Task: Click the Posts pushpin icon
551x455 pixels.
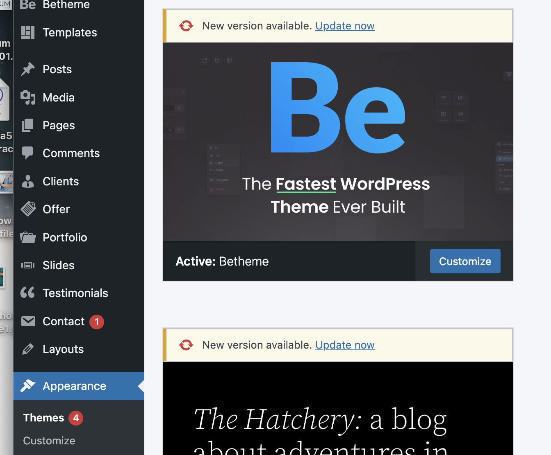Action: [x=28, y=69]
